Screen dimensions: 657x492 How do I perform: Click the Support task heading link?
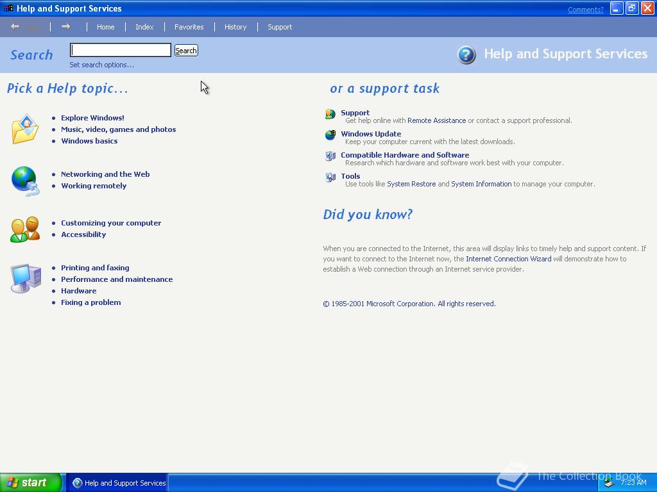tap(355, 113)
